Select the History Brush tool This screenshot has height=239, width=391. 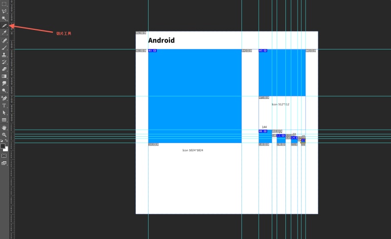(x=4, y=62)
